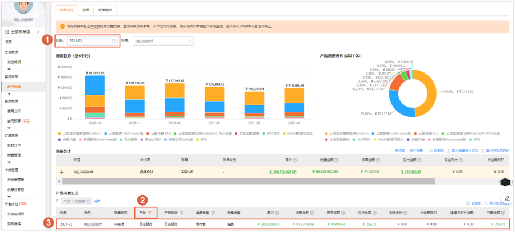Image resolution: width=515 pixels, height=232 pixels.
Task: Remove the 产品: 日志服务 filter tag with its ×
Action: (88, 201)
